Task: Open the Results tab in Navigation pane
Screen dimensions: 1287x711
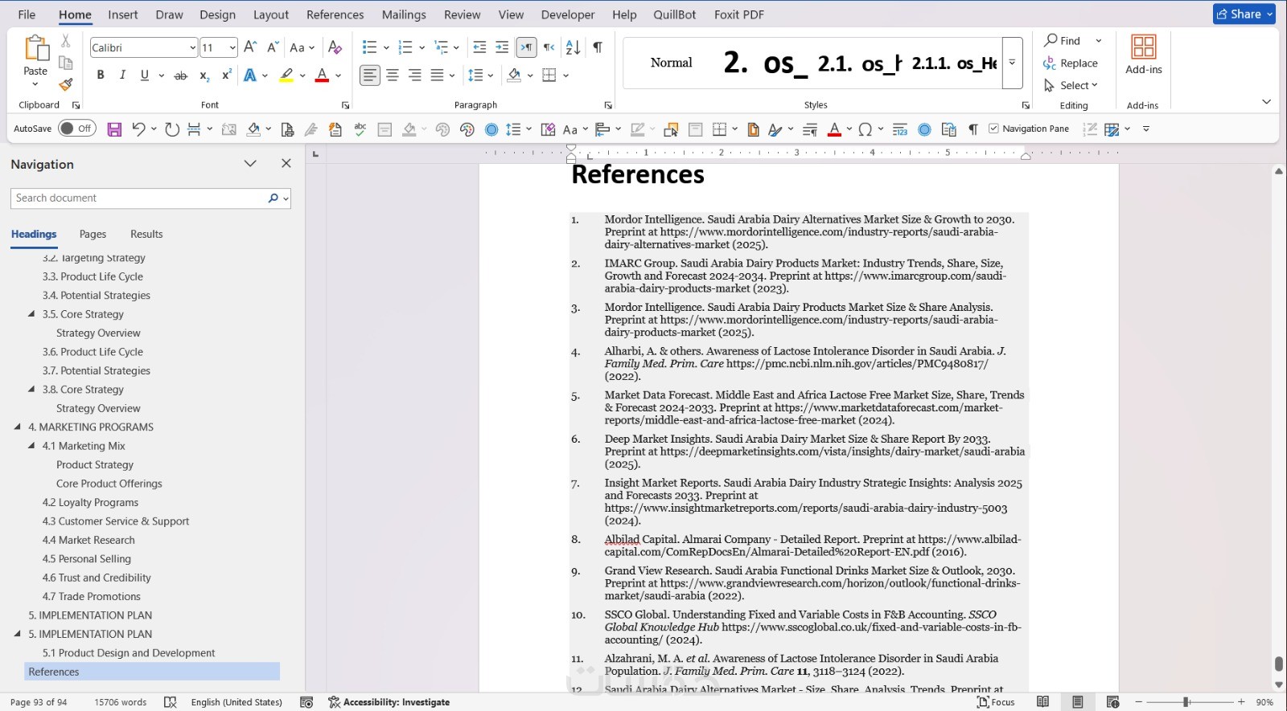Action: (146, 234)
